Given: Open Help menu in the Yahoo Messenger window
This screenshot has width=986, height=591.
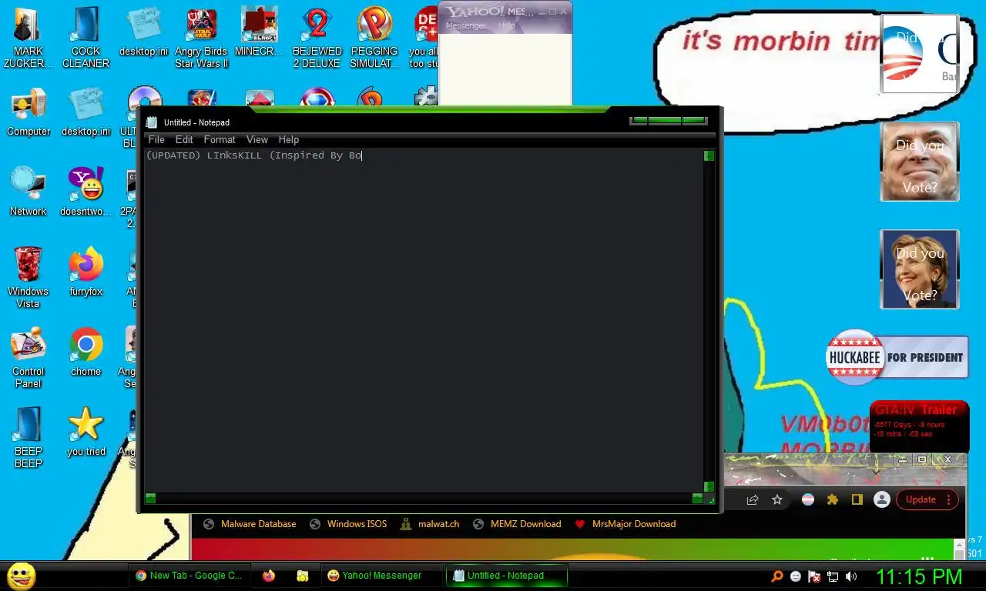Looking at the screenshot, I should (506, 25).
